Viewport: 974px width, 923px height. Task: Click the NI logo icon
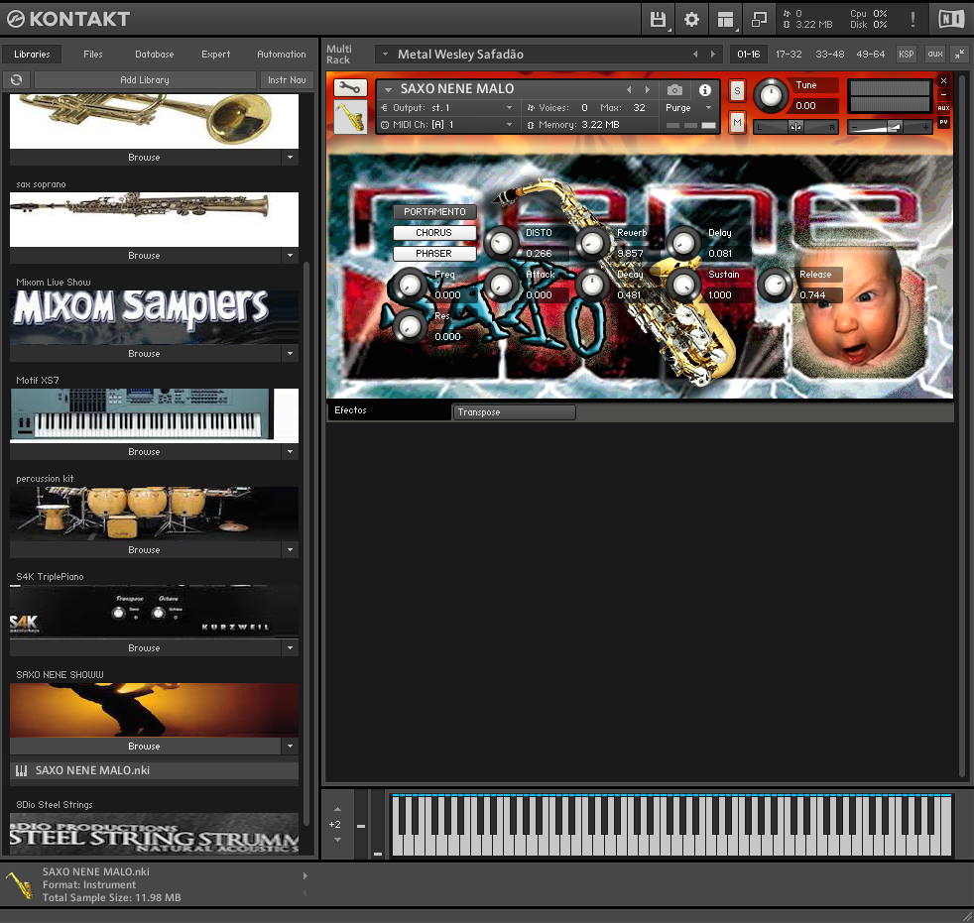click(x=951, y=19)
